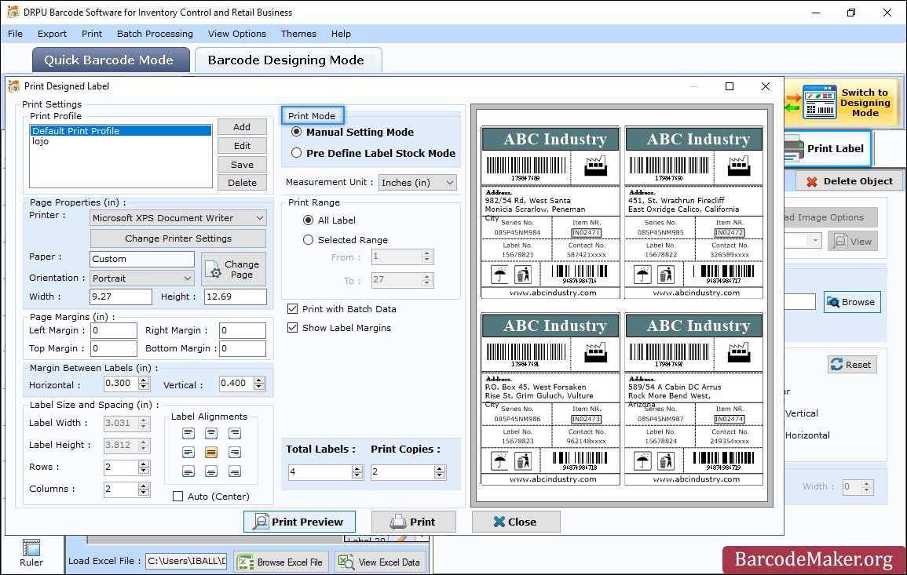Click Delete print profile button
The width and height of the screenshot is (907, 575).
242,183
